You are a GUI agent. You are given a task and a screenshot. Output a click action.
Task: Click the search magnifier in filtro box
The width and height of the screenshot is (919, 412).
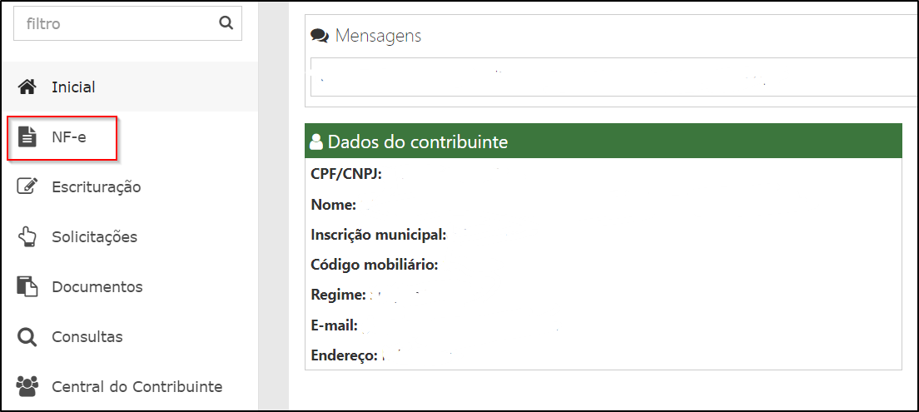226,23
